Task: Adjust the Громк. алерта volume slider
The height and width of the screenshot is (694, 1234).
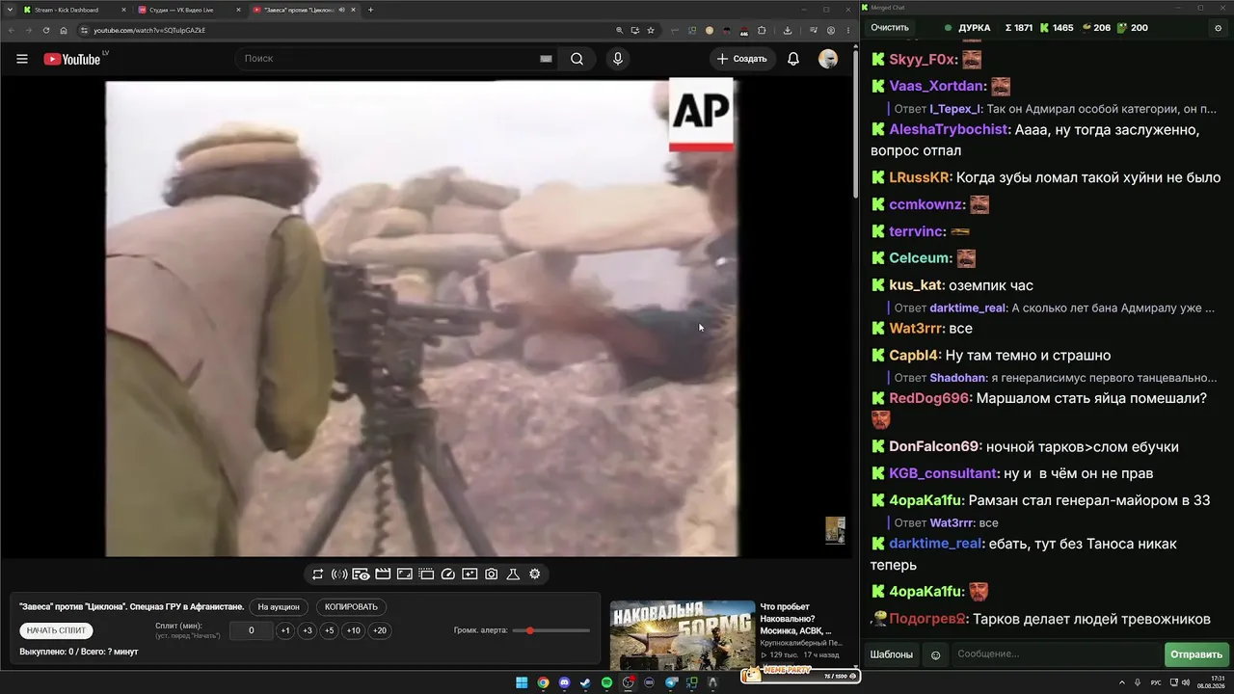Action: click(x=550, y=630)
